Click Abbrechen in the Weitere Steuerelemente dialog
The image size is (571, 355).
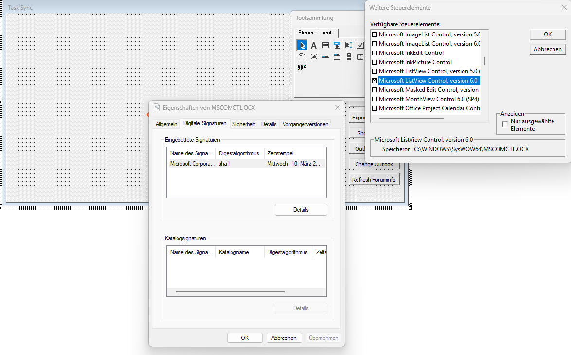[x=548, y=49]
